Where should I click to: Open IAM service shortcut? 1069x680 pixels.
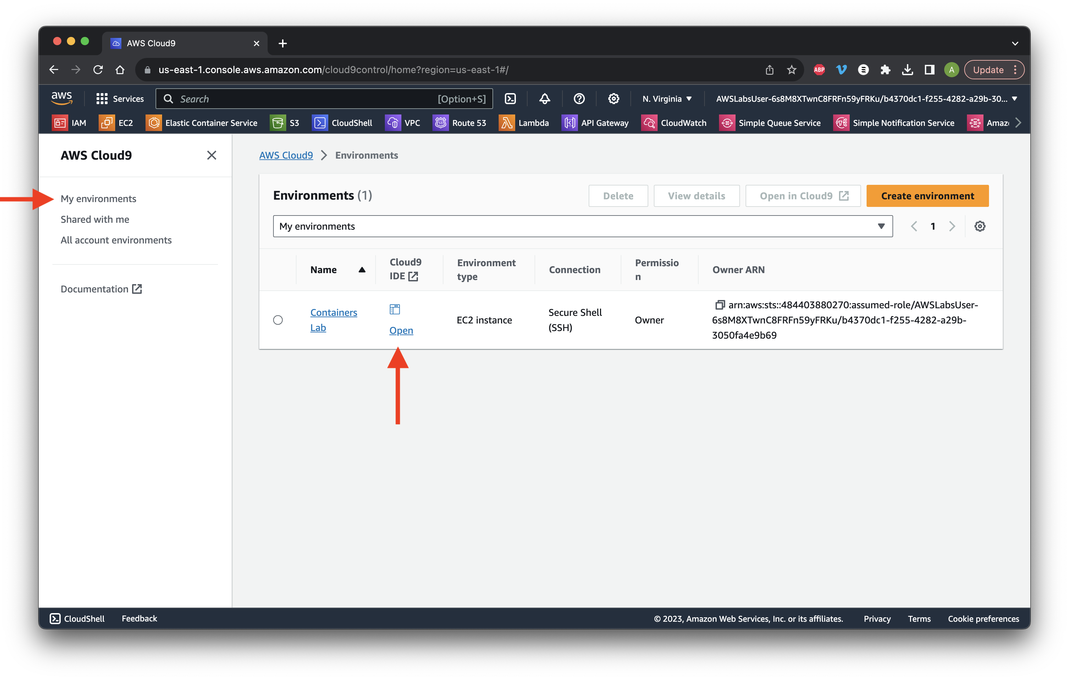[x=69, y=123]
